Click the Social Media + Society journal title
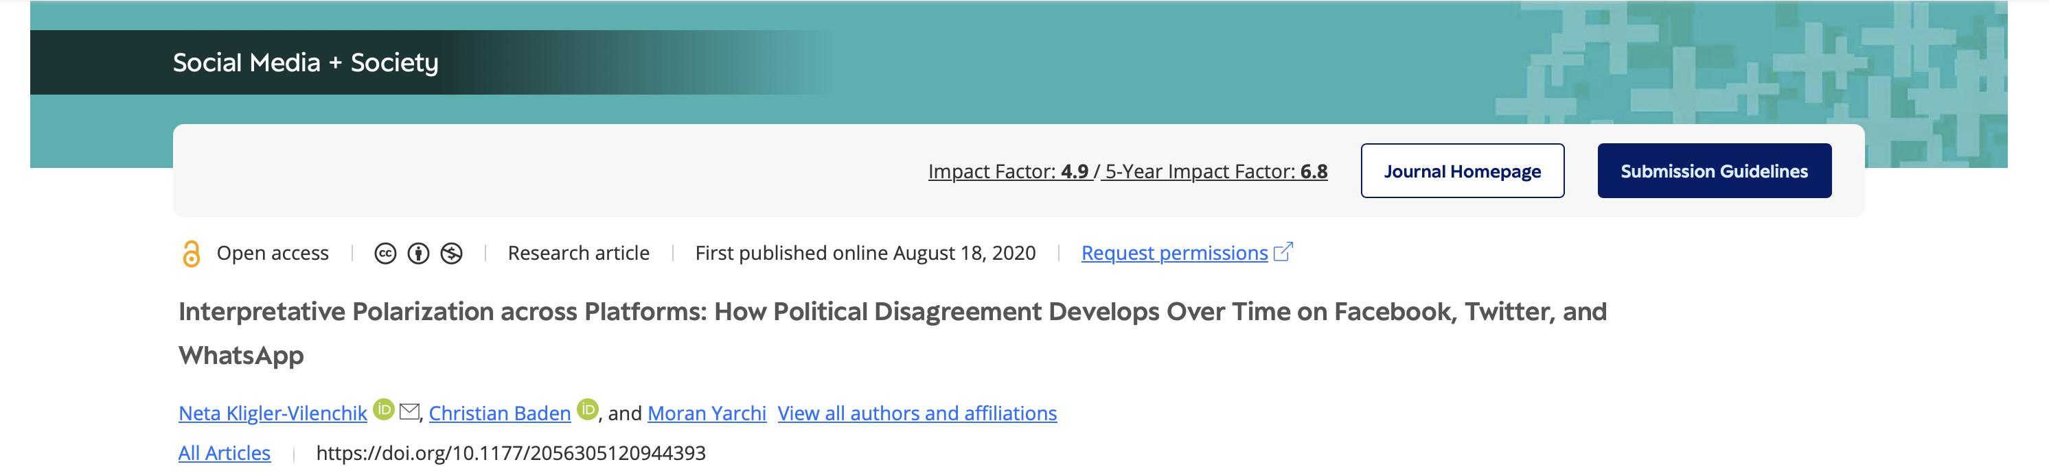 click(306, 62)
